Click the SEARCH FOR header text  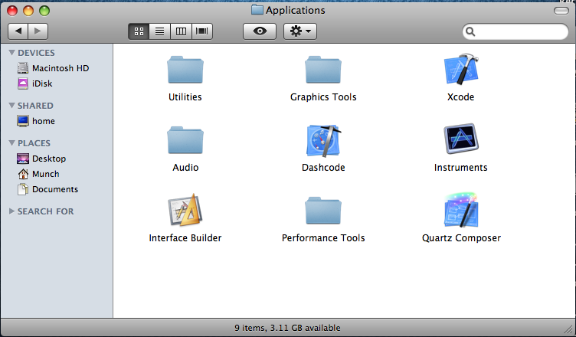click(x=45, y=211)
